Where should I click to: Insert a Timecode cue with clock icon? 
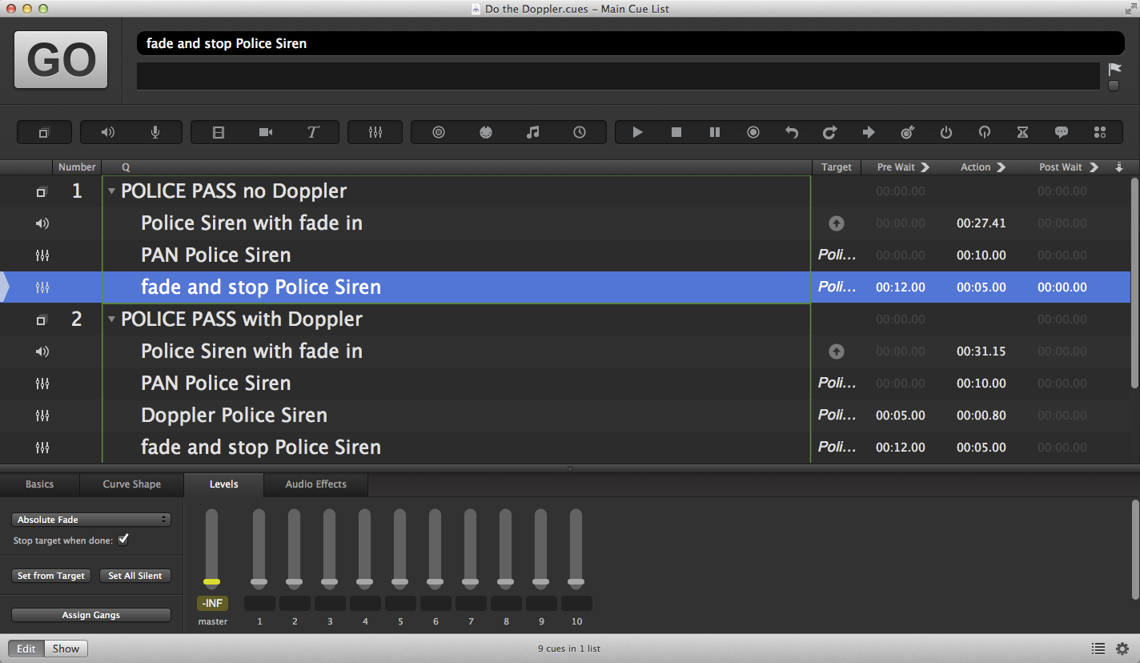(580, 132)
